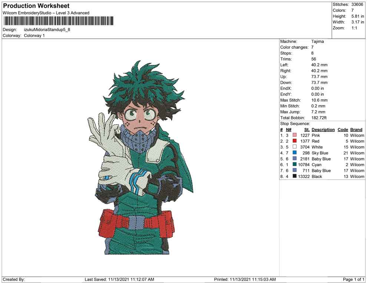Viewport: 367px width, 283px height.
Task: Click the 'Brand' column header
Action: pos(356,130)
